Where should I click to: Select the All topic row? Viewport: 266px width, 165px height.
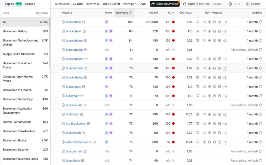pyautogui.click(x=25, y=22)
